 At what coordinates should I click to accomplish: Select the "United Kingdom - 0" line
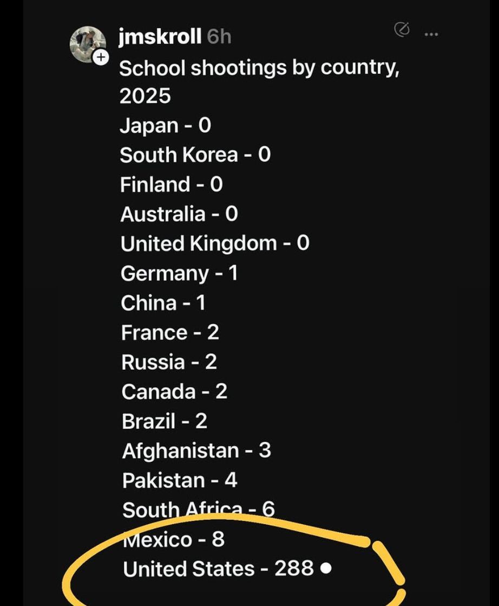215,243
